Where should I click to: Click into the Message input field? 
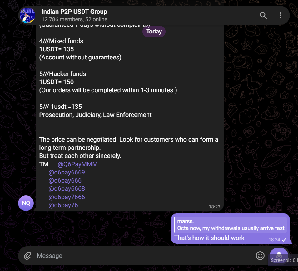click(144, 256)
